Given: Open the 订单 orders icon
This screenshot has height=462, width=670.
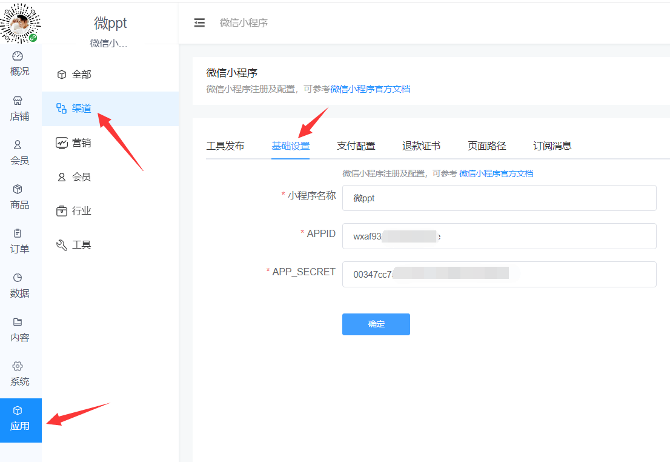Looking at the screenshot, I should (18, 233).
